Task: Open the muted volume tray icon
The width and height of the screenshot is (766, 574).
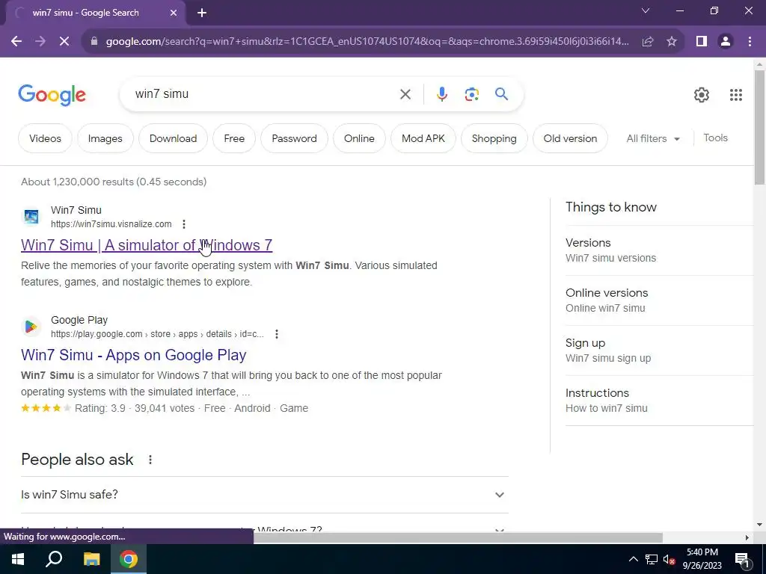Action: pyautogui.click(x=669, y=559)
